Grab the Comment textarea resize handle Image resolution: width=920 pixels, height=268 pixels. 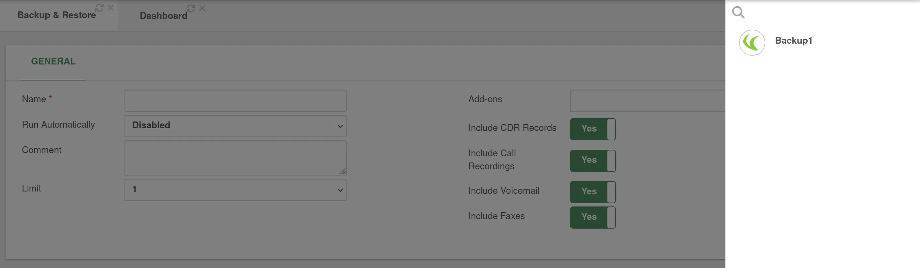click(342, 171)
